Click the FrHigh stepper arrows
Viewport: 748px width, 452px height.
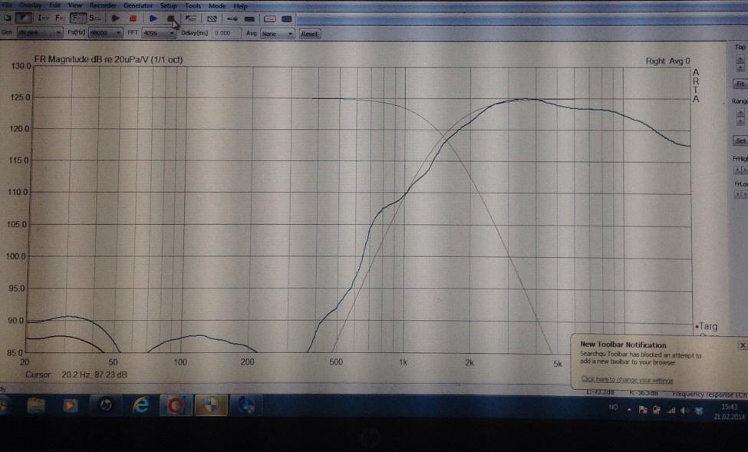(x=740, y=170)
